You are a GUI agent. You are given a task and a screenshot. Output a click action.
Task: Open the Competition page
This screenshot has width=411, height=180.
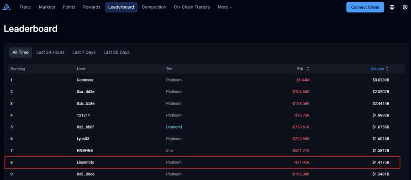(154, 7)
